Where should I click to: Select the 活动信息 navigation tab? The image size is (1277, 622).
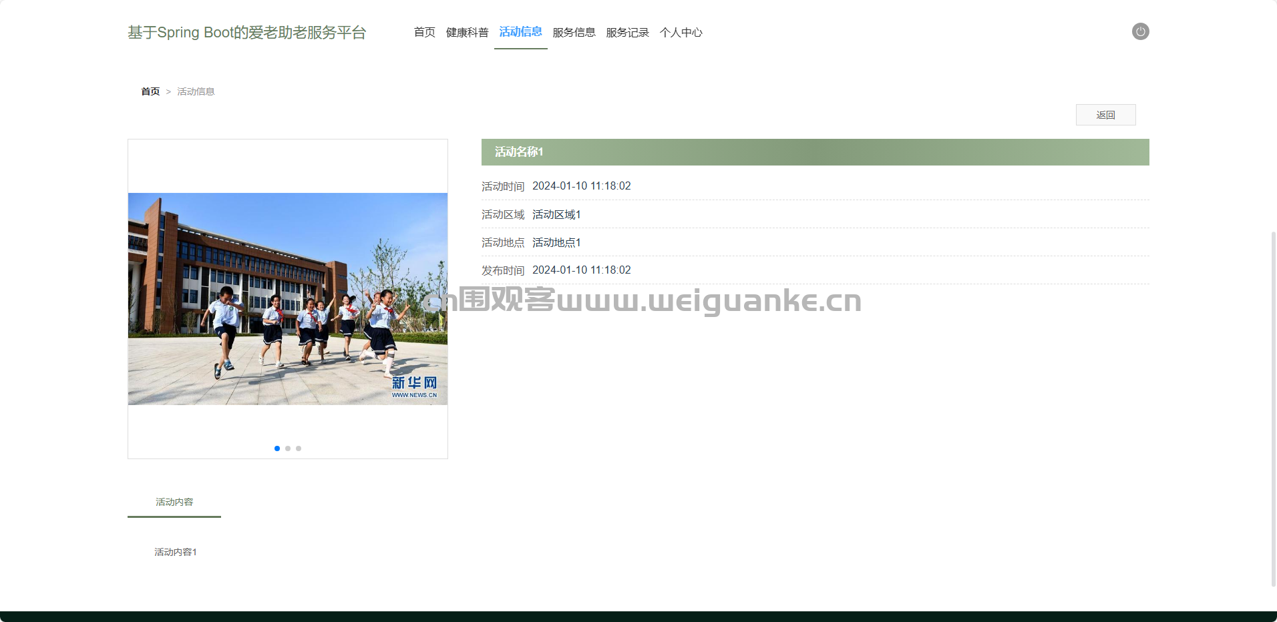coord(520,32)
